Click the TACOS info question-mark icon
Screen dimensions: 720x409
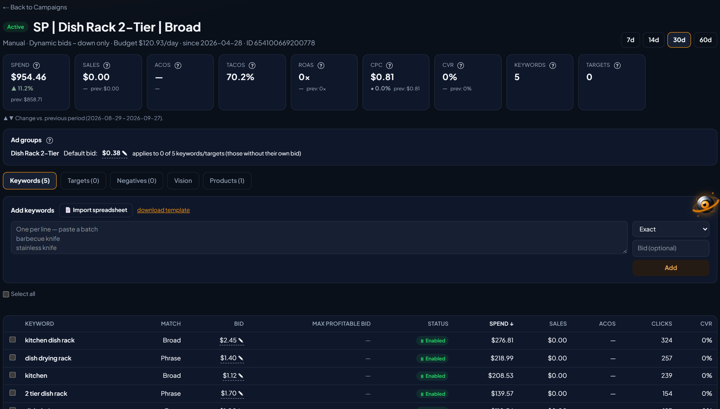tap(252, 66)
